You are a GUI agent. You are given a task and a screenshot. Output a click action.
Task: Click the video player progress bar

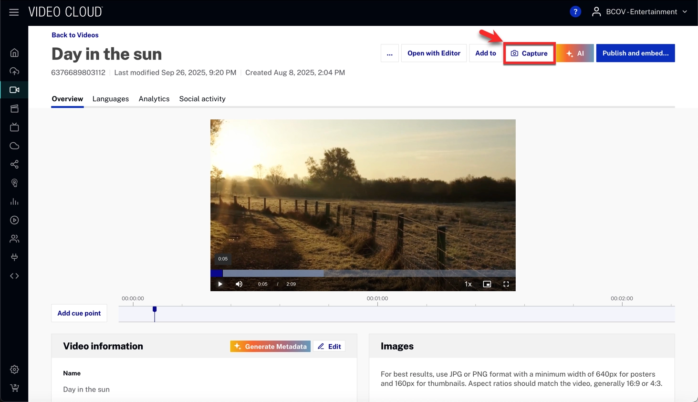(x=363, y=274)
